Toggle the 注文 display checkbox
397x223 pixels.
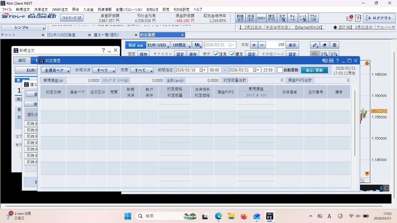click(x=216, y=54)
